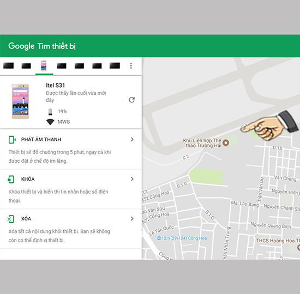Select the Itel S31 device tab
Screen dimensions: 300x294
point(44,65)
